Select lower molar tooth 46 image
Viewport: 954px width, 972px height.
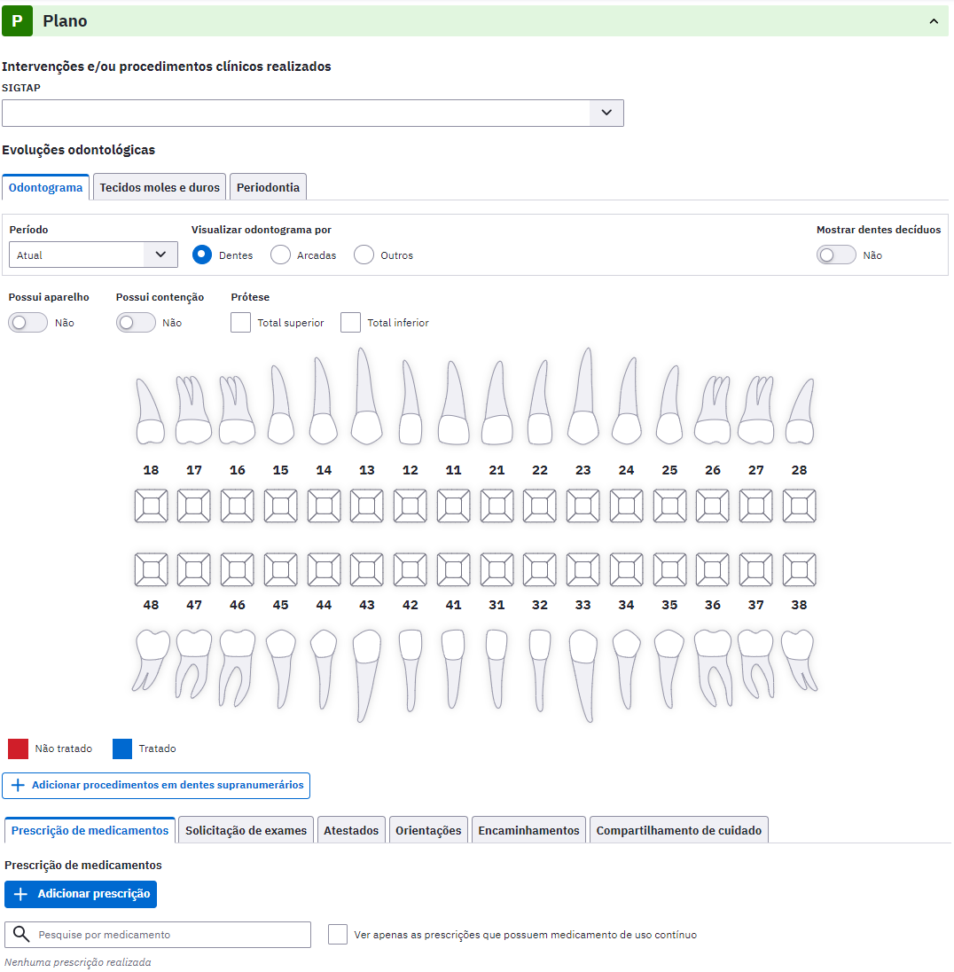[x=237, y=669]
